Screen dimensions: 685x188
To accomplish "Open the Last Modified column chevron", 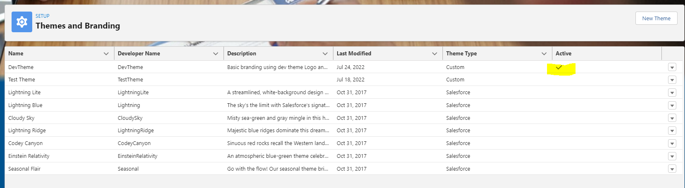I will [435, 54].
